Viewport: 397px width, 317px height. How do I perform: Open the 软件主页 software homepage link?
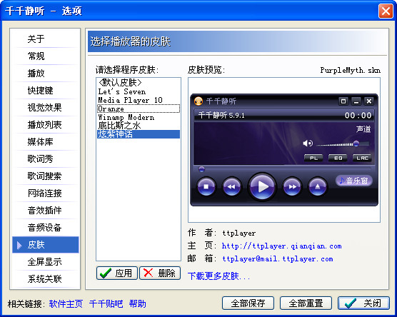[x=66, y=303]
